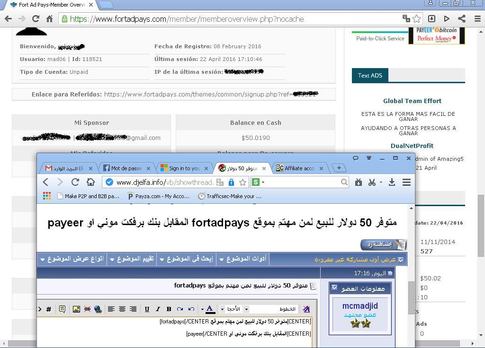Image resolution: width=485 pixels, height=348 pixels.
Task: Click blue lock icon in djelfa.info address bar
Action: (231, 183)
